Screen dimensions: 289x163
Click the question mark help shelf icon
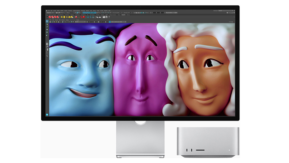click(x=109, y=17)
